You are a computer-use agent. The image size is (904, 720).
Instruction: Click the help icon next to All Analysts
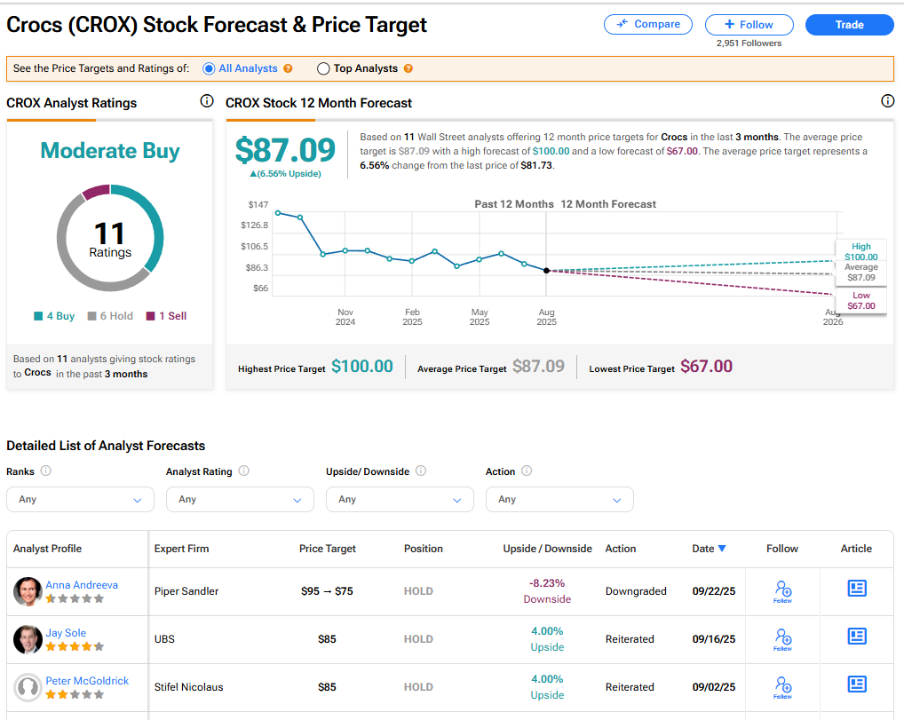tap(288, 68)
